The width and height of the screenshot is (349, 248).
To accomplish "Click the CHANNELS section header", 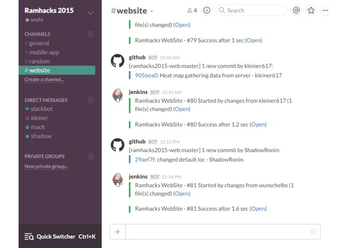I will pos(37,34).
